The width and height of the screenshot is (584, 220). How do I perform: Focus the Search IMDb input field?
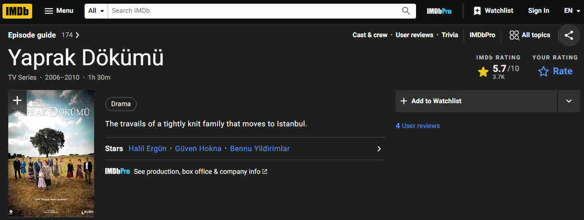pyautogui.click(x=253, y=11)
